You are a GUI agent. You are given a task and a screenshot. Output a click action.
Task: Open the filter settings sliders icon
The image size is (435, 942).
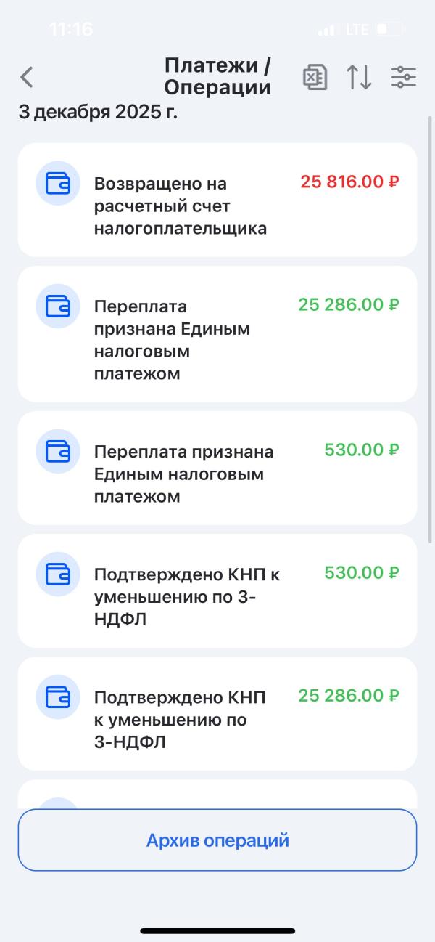click(x=403, y=77)
